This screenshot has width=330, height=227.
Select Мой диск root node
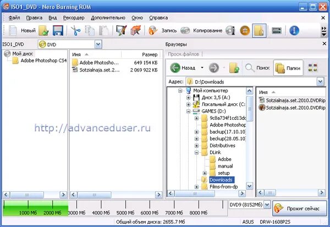(x=23, y=54)
